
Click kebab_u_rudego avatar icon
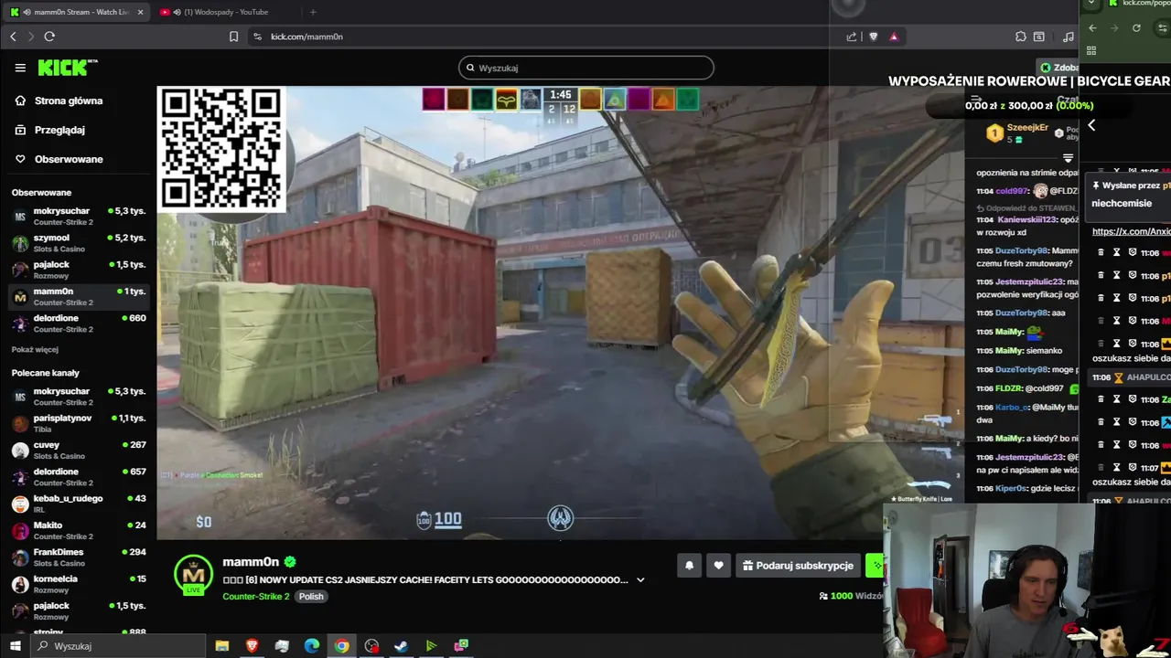pyautogui.click(x=19, y=504)
